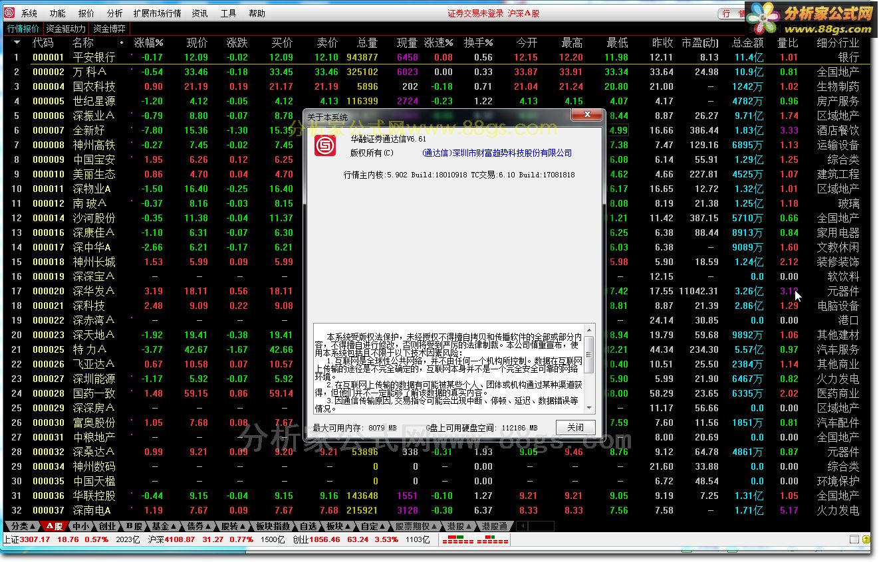Click stock code 000004
879x562 pixels.
point(49,87)
